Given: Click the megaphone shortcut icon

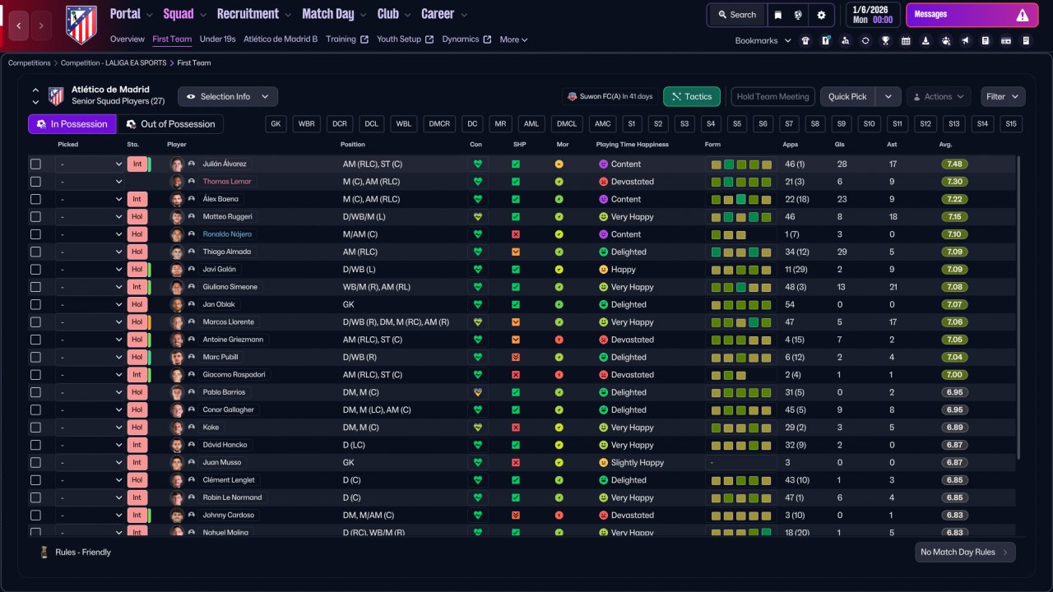Looking at the screenshot, I should pos(965,40).
